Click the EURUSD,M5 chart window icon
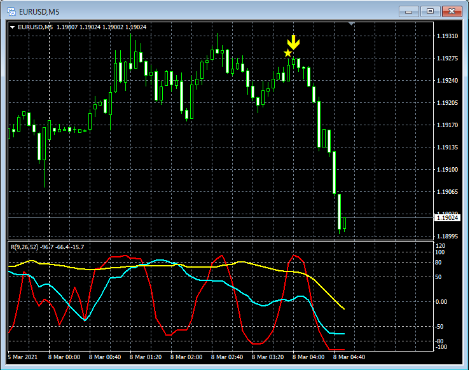Image resolution: width=470 pixels, height=370 pixels. pos(11,12)
